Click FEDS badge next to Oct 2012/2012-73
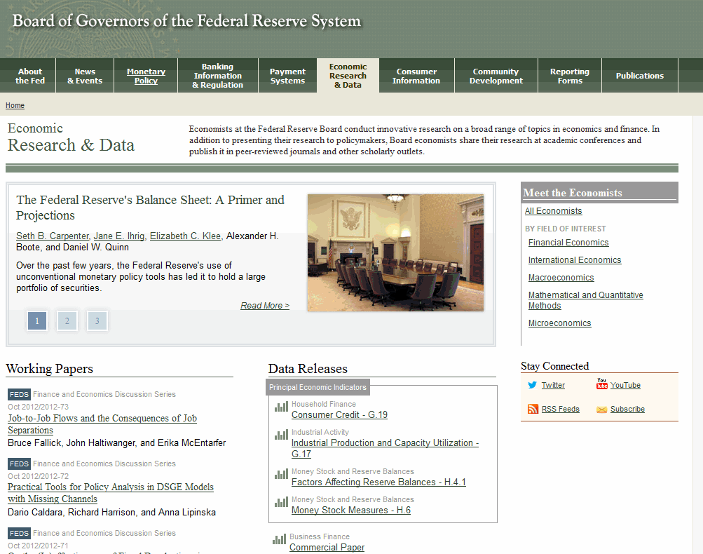This screenshot has width=703, height=554. 19,394
